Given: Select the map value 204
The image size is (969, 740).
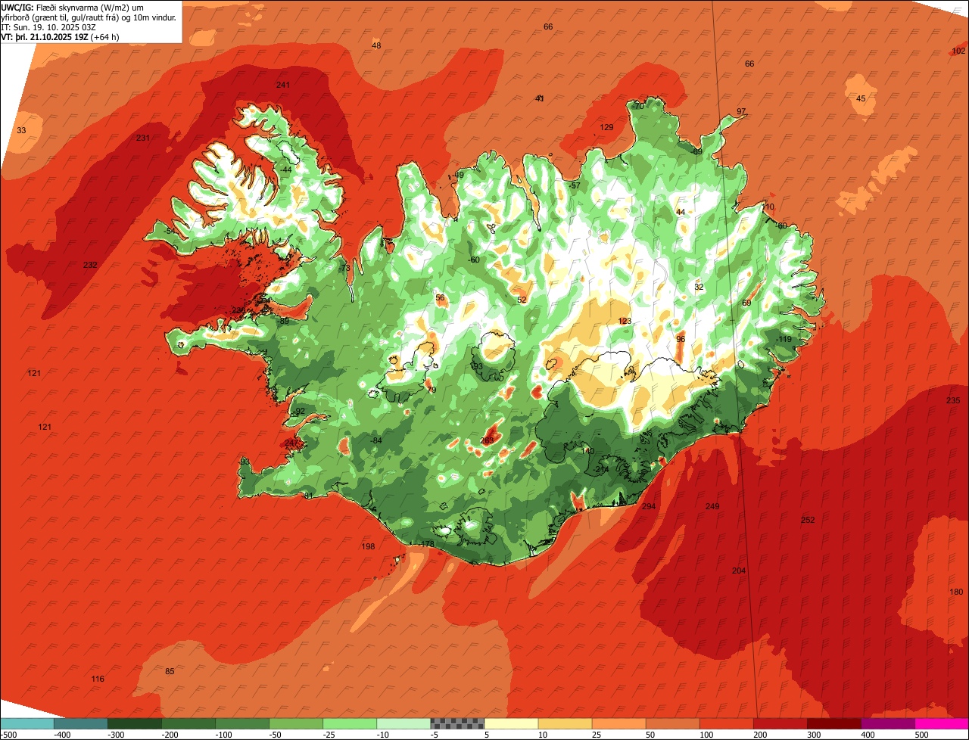Looking at the screenshot, I should [x=739, y=571].
